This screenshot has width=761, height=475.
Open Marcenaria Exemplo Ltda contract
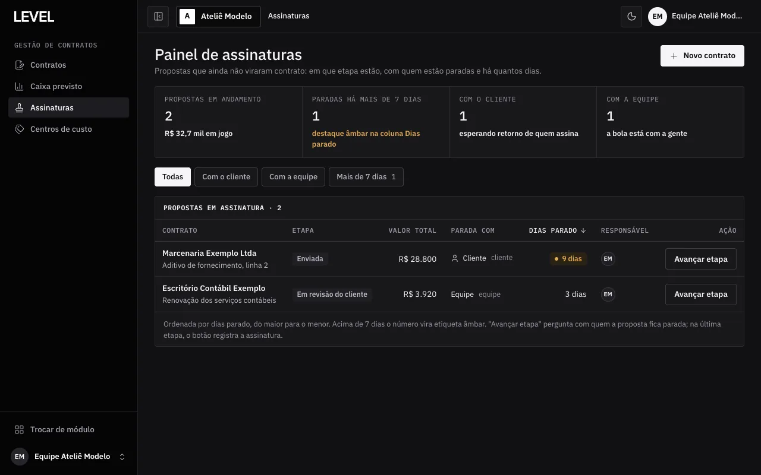pyautogui.click(x=209, y=253)
